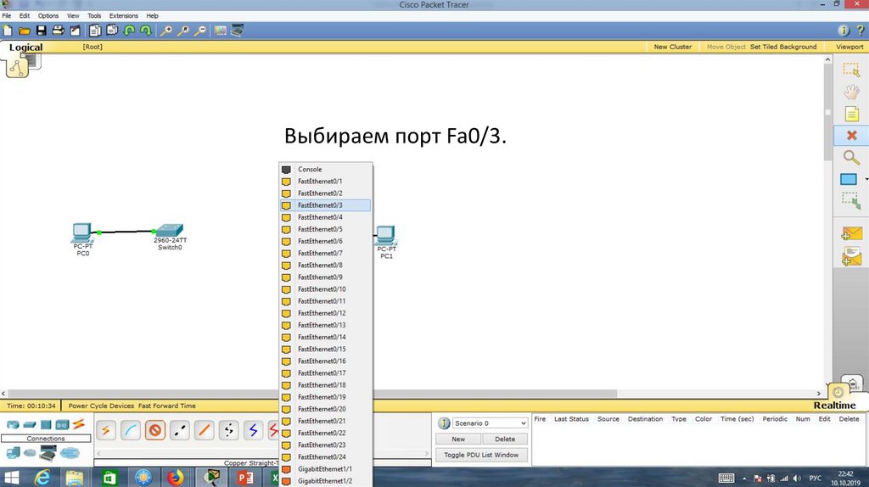869x487 pixels.
Task: Print using the printer toolbar icon
Action: pos(58,31)
